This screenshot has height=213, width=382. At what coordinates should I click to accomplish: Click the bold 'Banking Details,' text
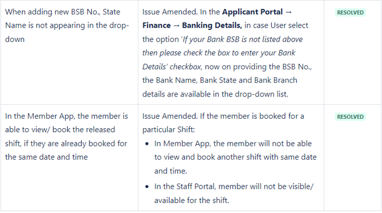212,26
